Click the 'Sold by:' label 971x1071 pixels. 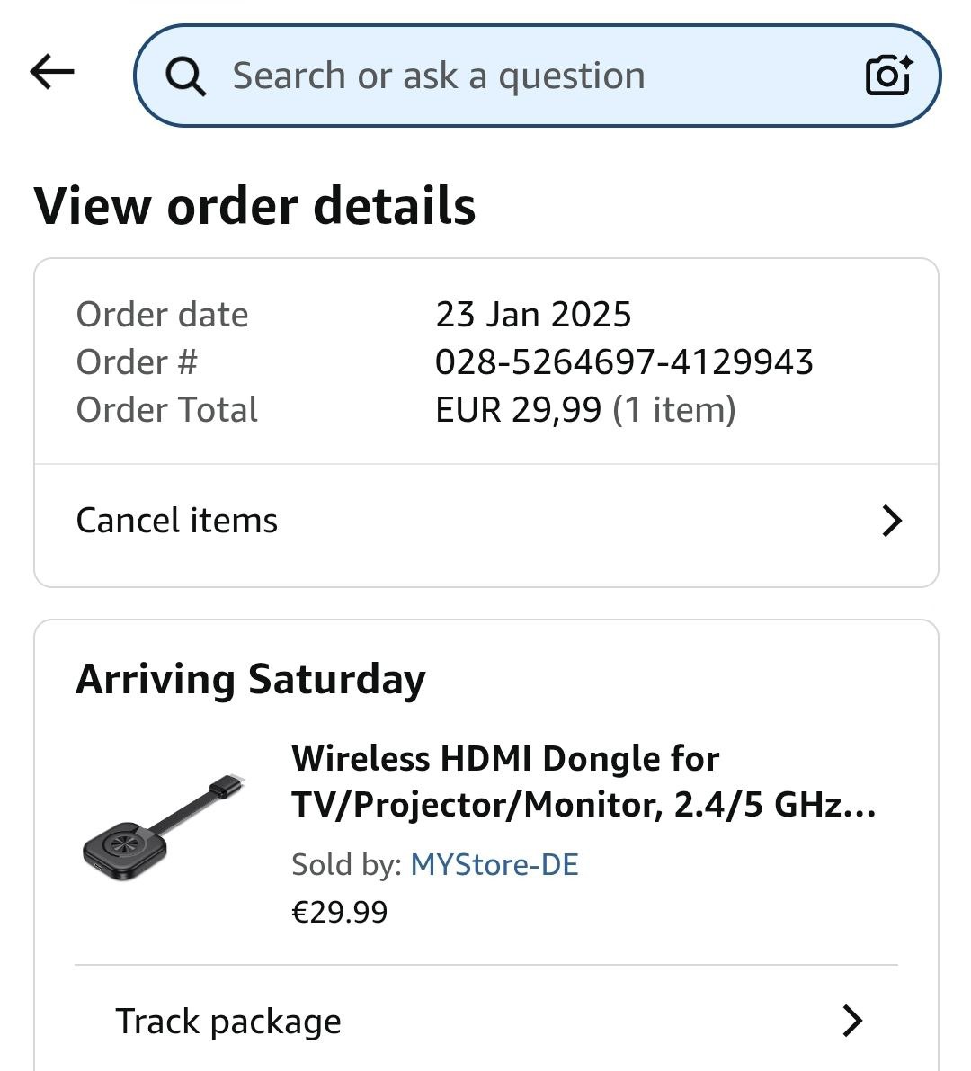[x=346, y=865]
